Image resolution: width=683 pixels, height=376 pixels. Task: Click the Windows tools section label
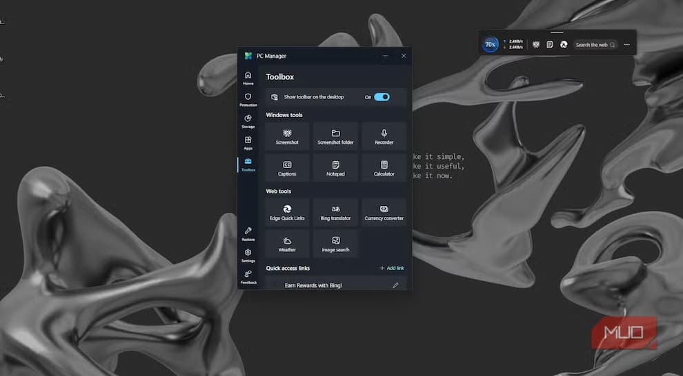[284, 115]
